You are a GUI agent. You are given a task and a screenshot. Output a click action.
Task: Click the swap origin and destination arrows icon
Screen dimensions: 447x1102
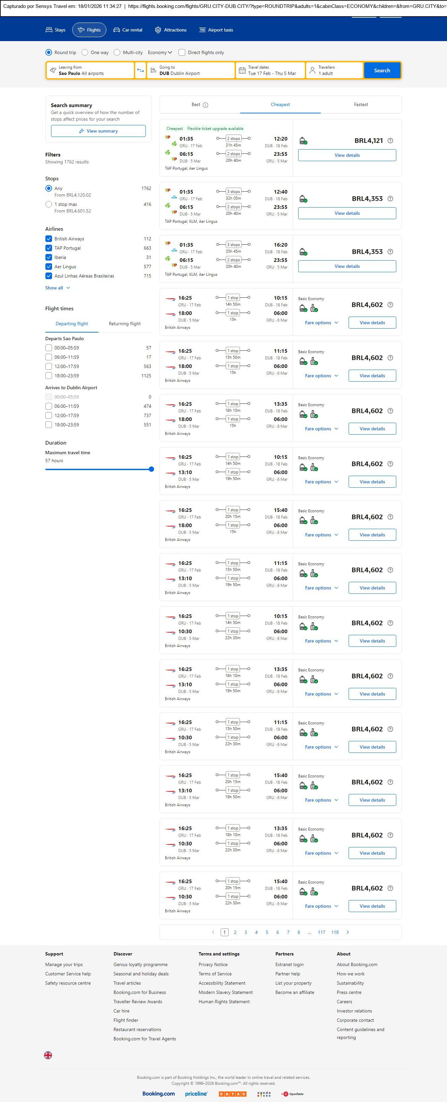(140, 71)
